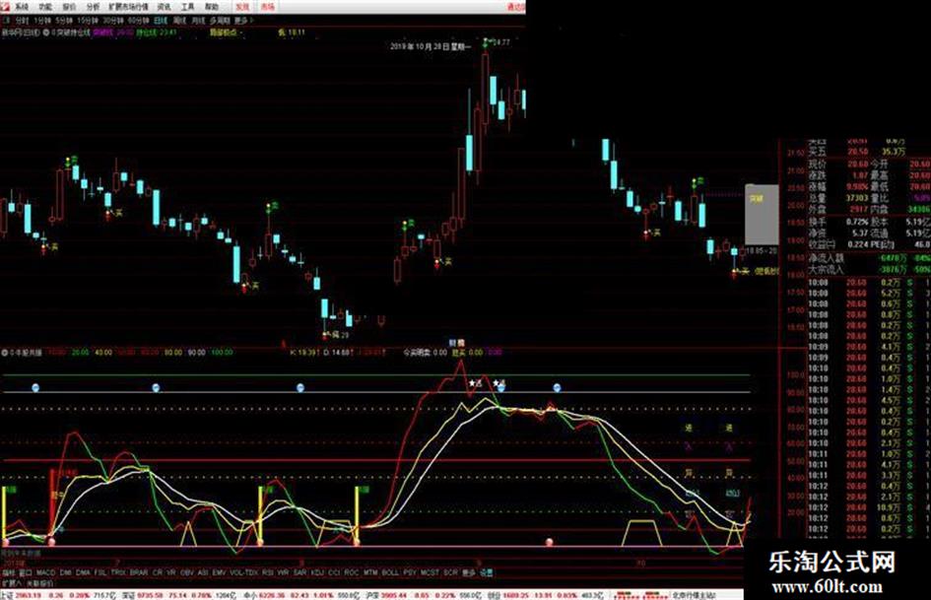Open the 分析 menu
Screen dimensions: 931x600
pos(93,7)
